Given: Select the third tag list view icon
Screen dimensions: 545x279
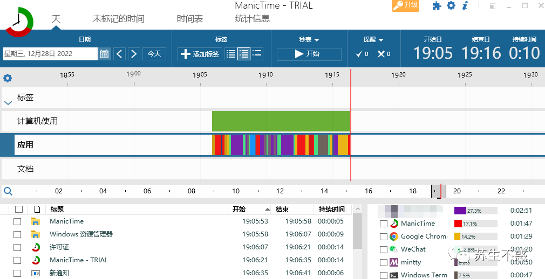Looking at the screenshot, I should tap(257, 53).
